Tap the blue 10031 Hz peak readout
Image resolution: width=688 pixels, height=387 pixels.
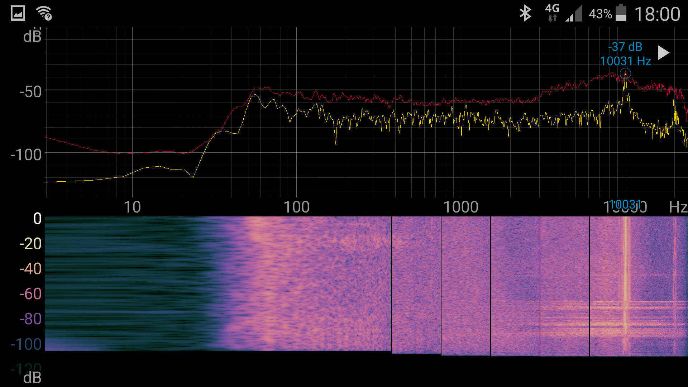pyautogui.click(x=626, y=61)
